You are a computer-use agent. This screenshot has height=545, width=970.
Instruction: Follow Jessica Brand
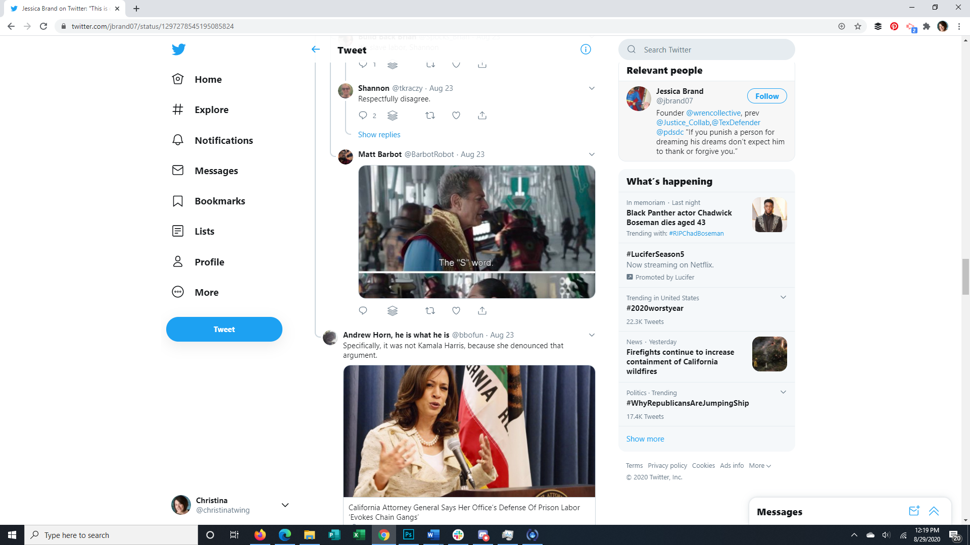766,96
